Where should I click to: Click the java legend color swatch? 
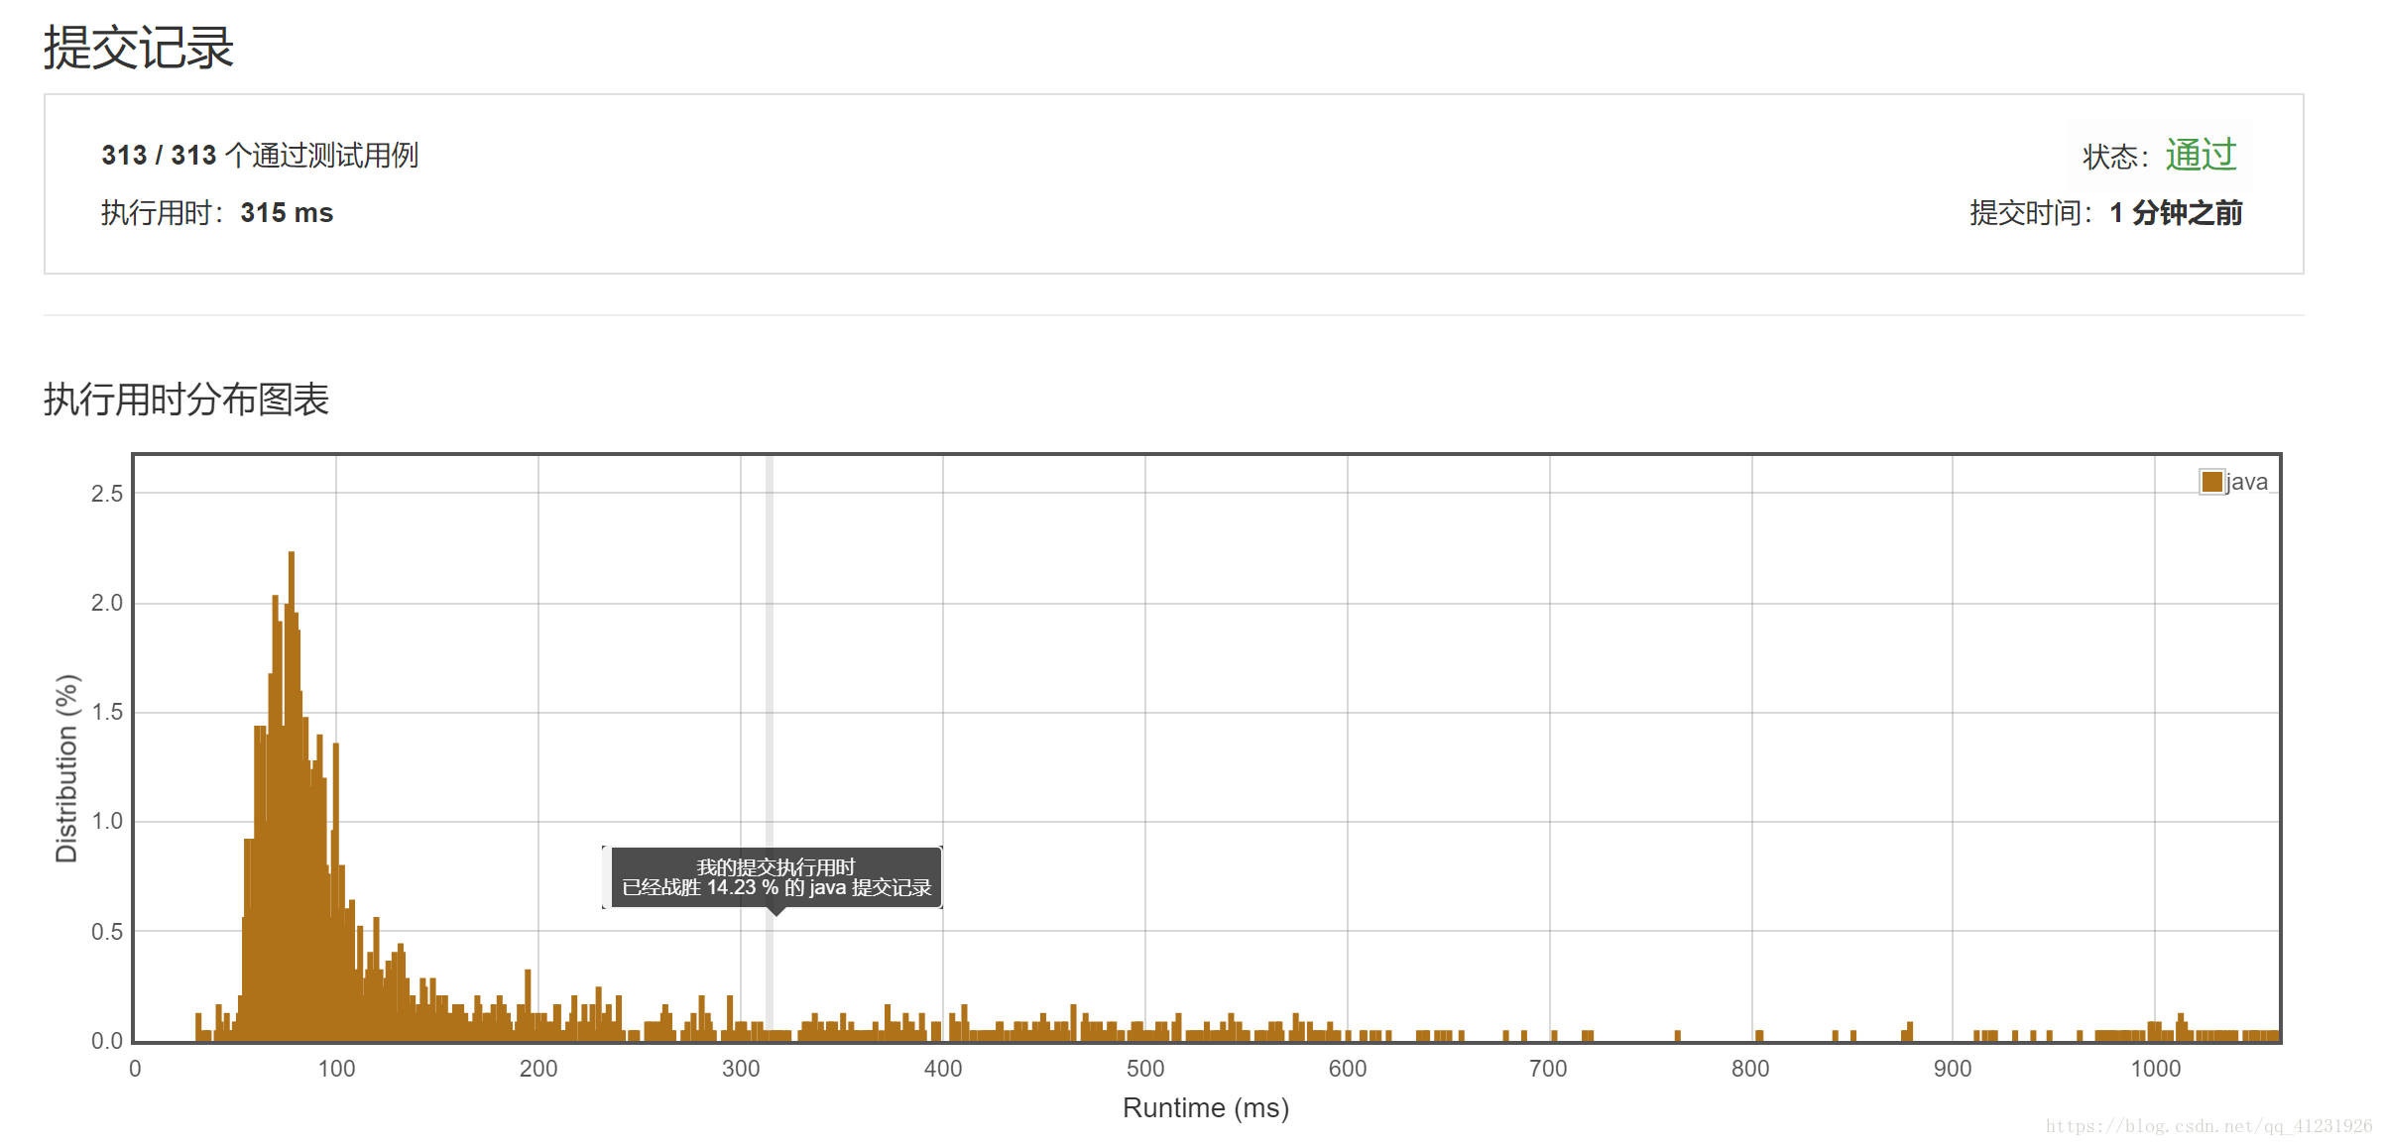(2210, 482)
